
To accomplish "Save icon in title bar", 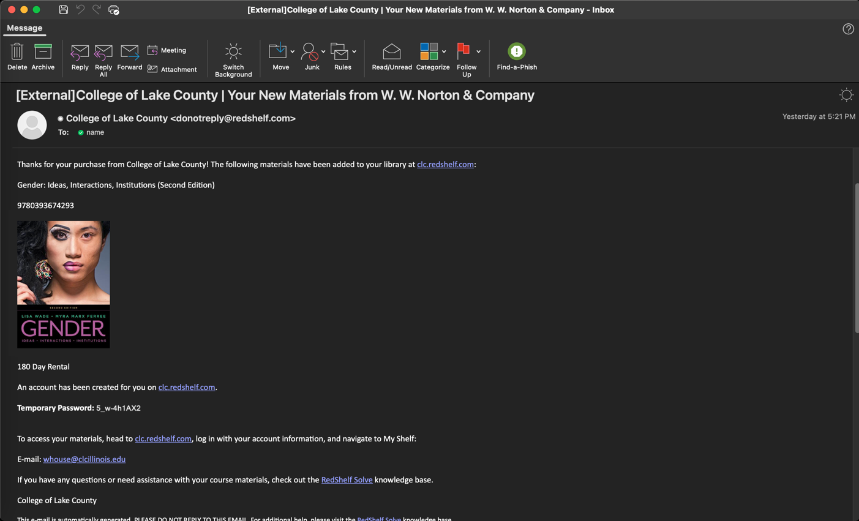I will click(63, 9).
